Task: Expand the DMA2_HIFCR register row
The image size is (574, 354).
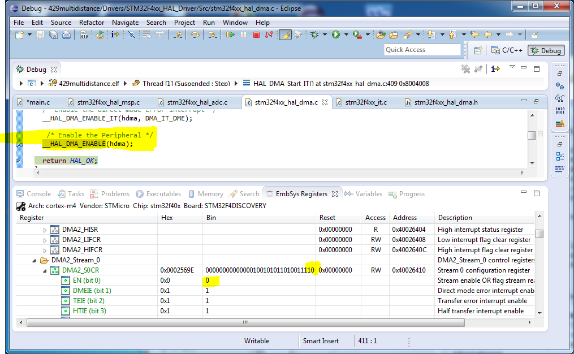Action: [45, 251]
